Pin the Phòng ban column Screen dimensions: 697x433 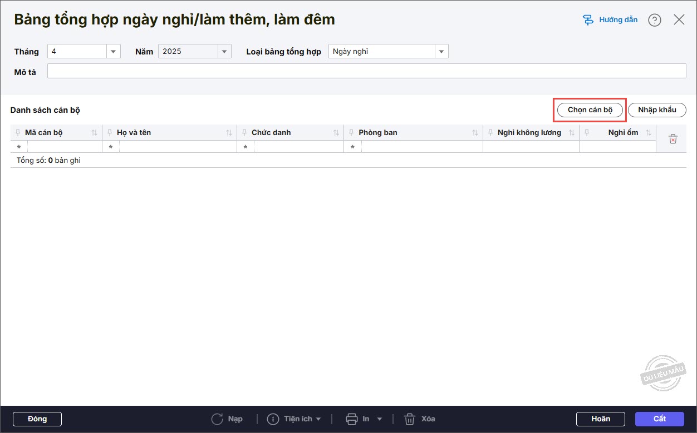(352, 133)
